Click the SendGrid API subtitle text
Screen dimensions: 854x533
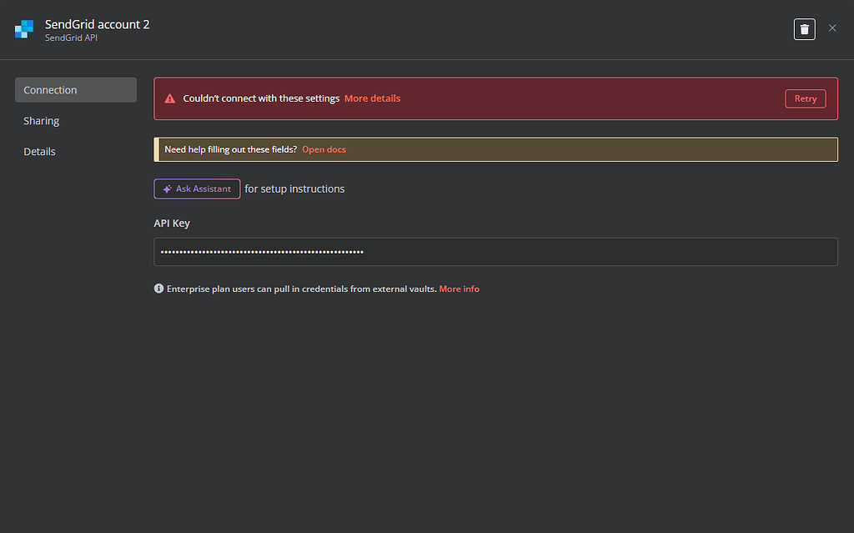coord(71,38)
